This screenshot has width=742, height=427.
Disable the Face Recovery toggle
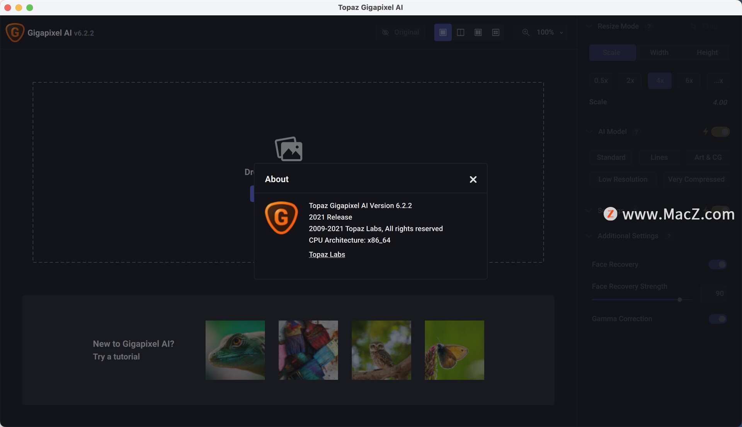[x=718, y=264]
